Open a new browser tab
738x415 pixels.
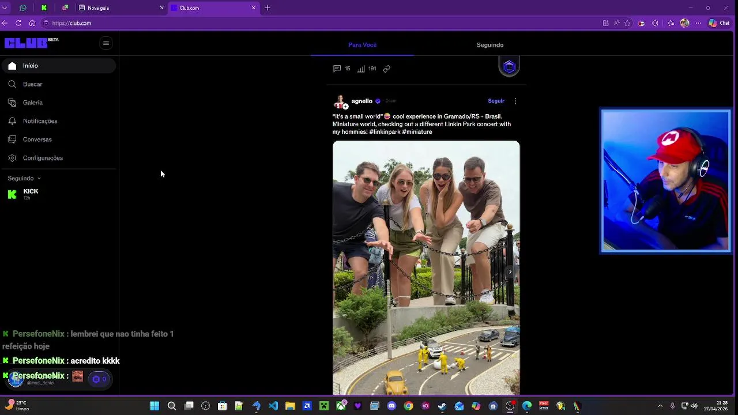268,7
